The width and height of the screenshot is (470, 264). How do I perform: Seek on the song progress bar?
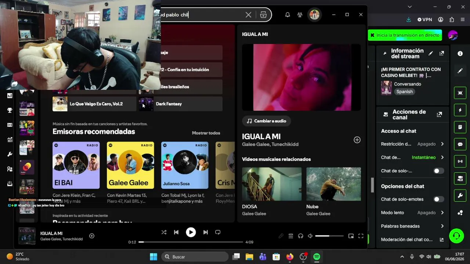coord(191,242)
